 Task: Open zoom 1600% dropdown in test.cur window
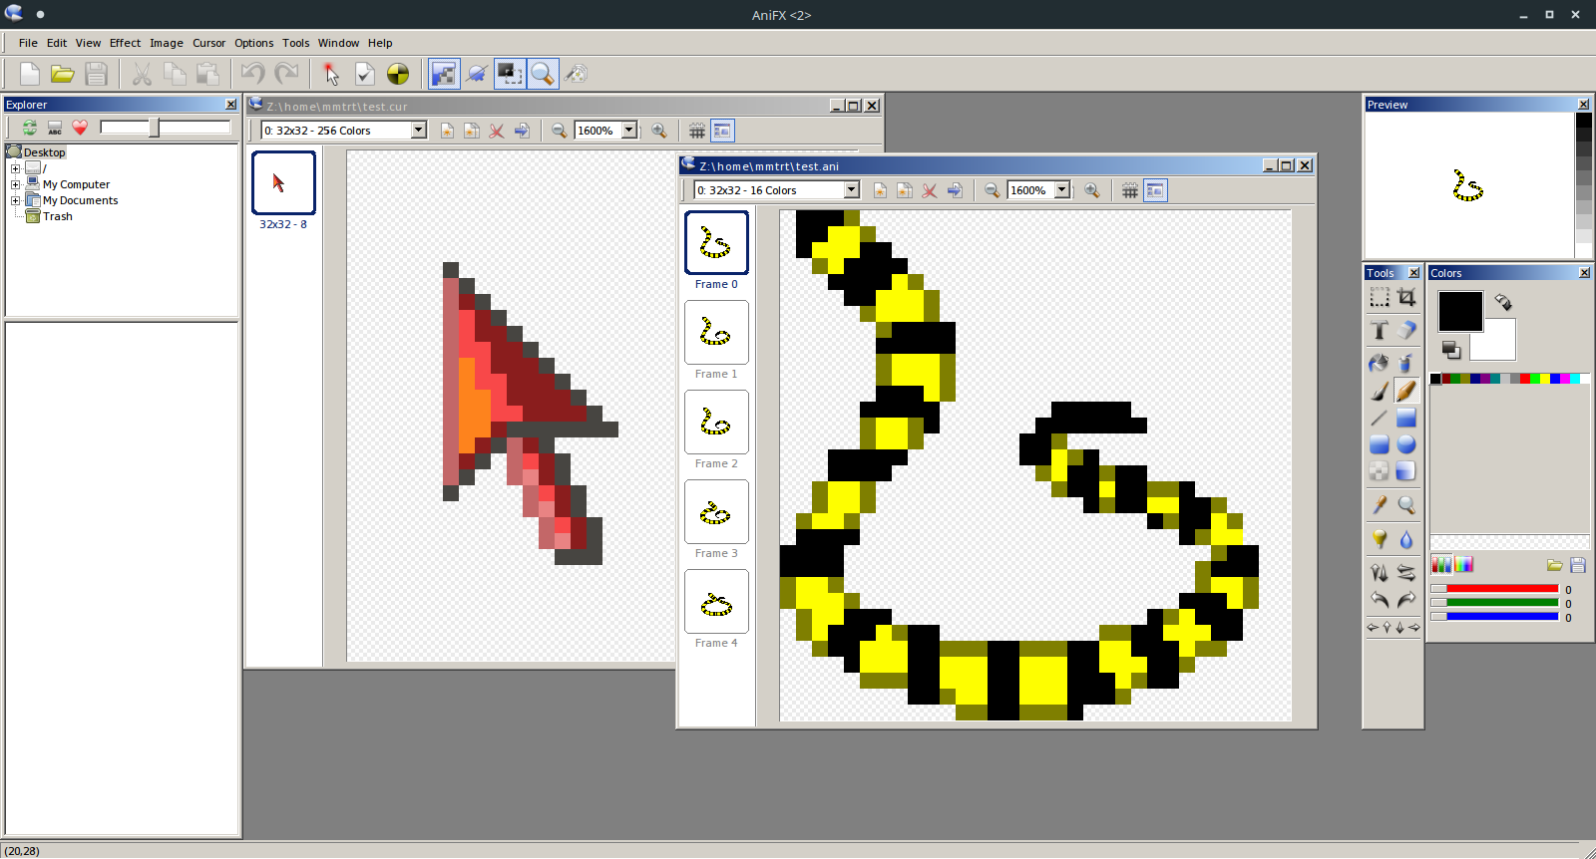click(x=629, y=131)
